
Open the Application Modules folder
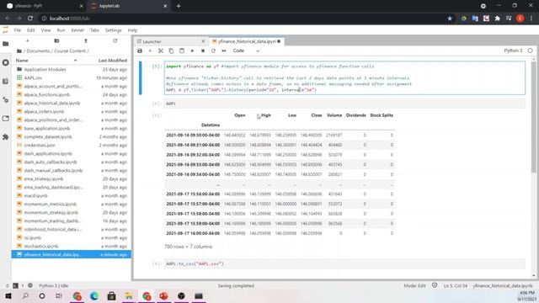72,69
